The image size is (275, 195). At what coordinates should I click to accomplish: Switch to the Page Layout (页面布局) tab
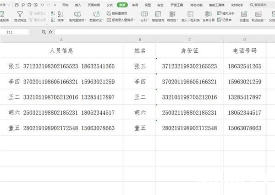click(94, 5)
